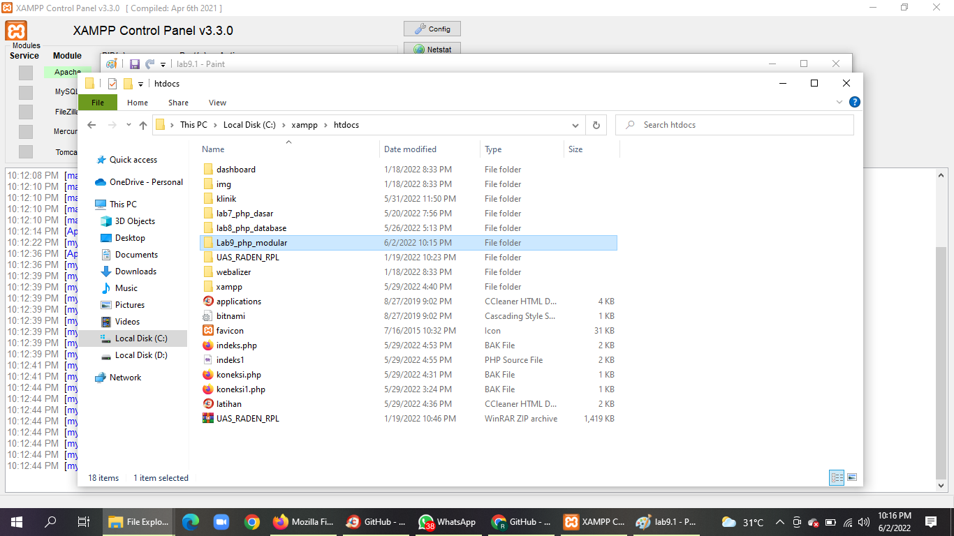Click in the Search htdocs field
Image resolution: width=954 pixels, height=536 pixels.
[735, 125]
